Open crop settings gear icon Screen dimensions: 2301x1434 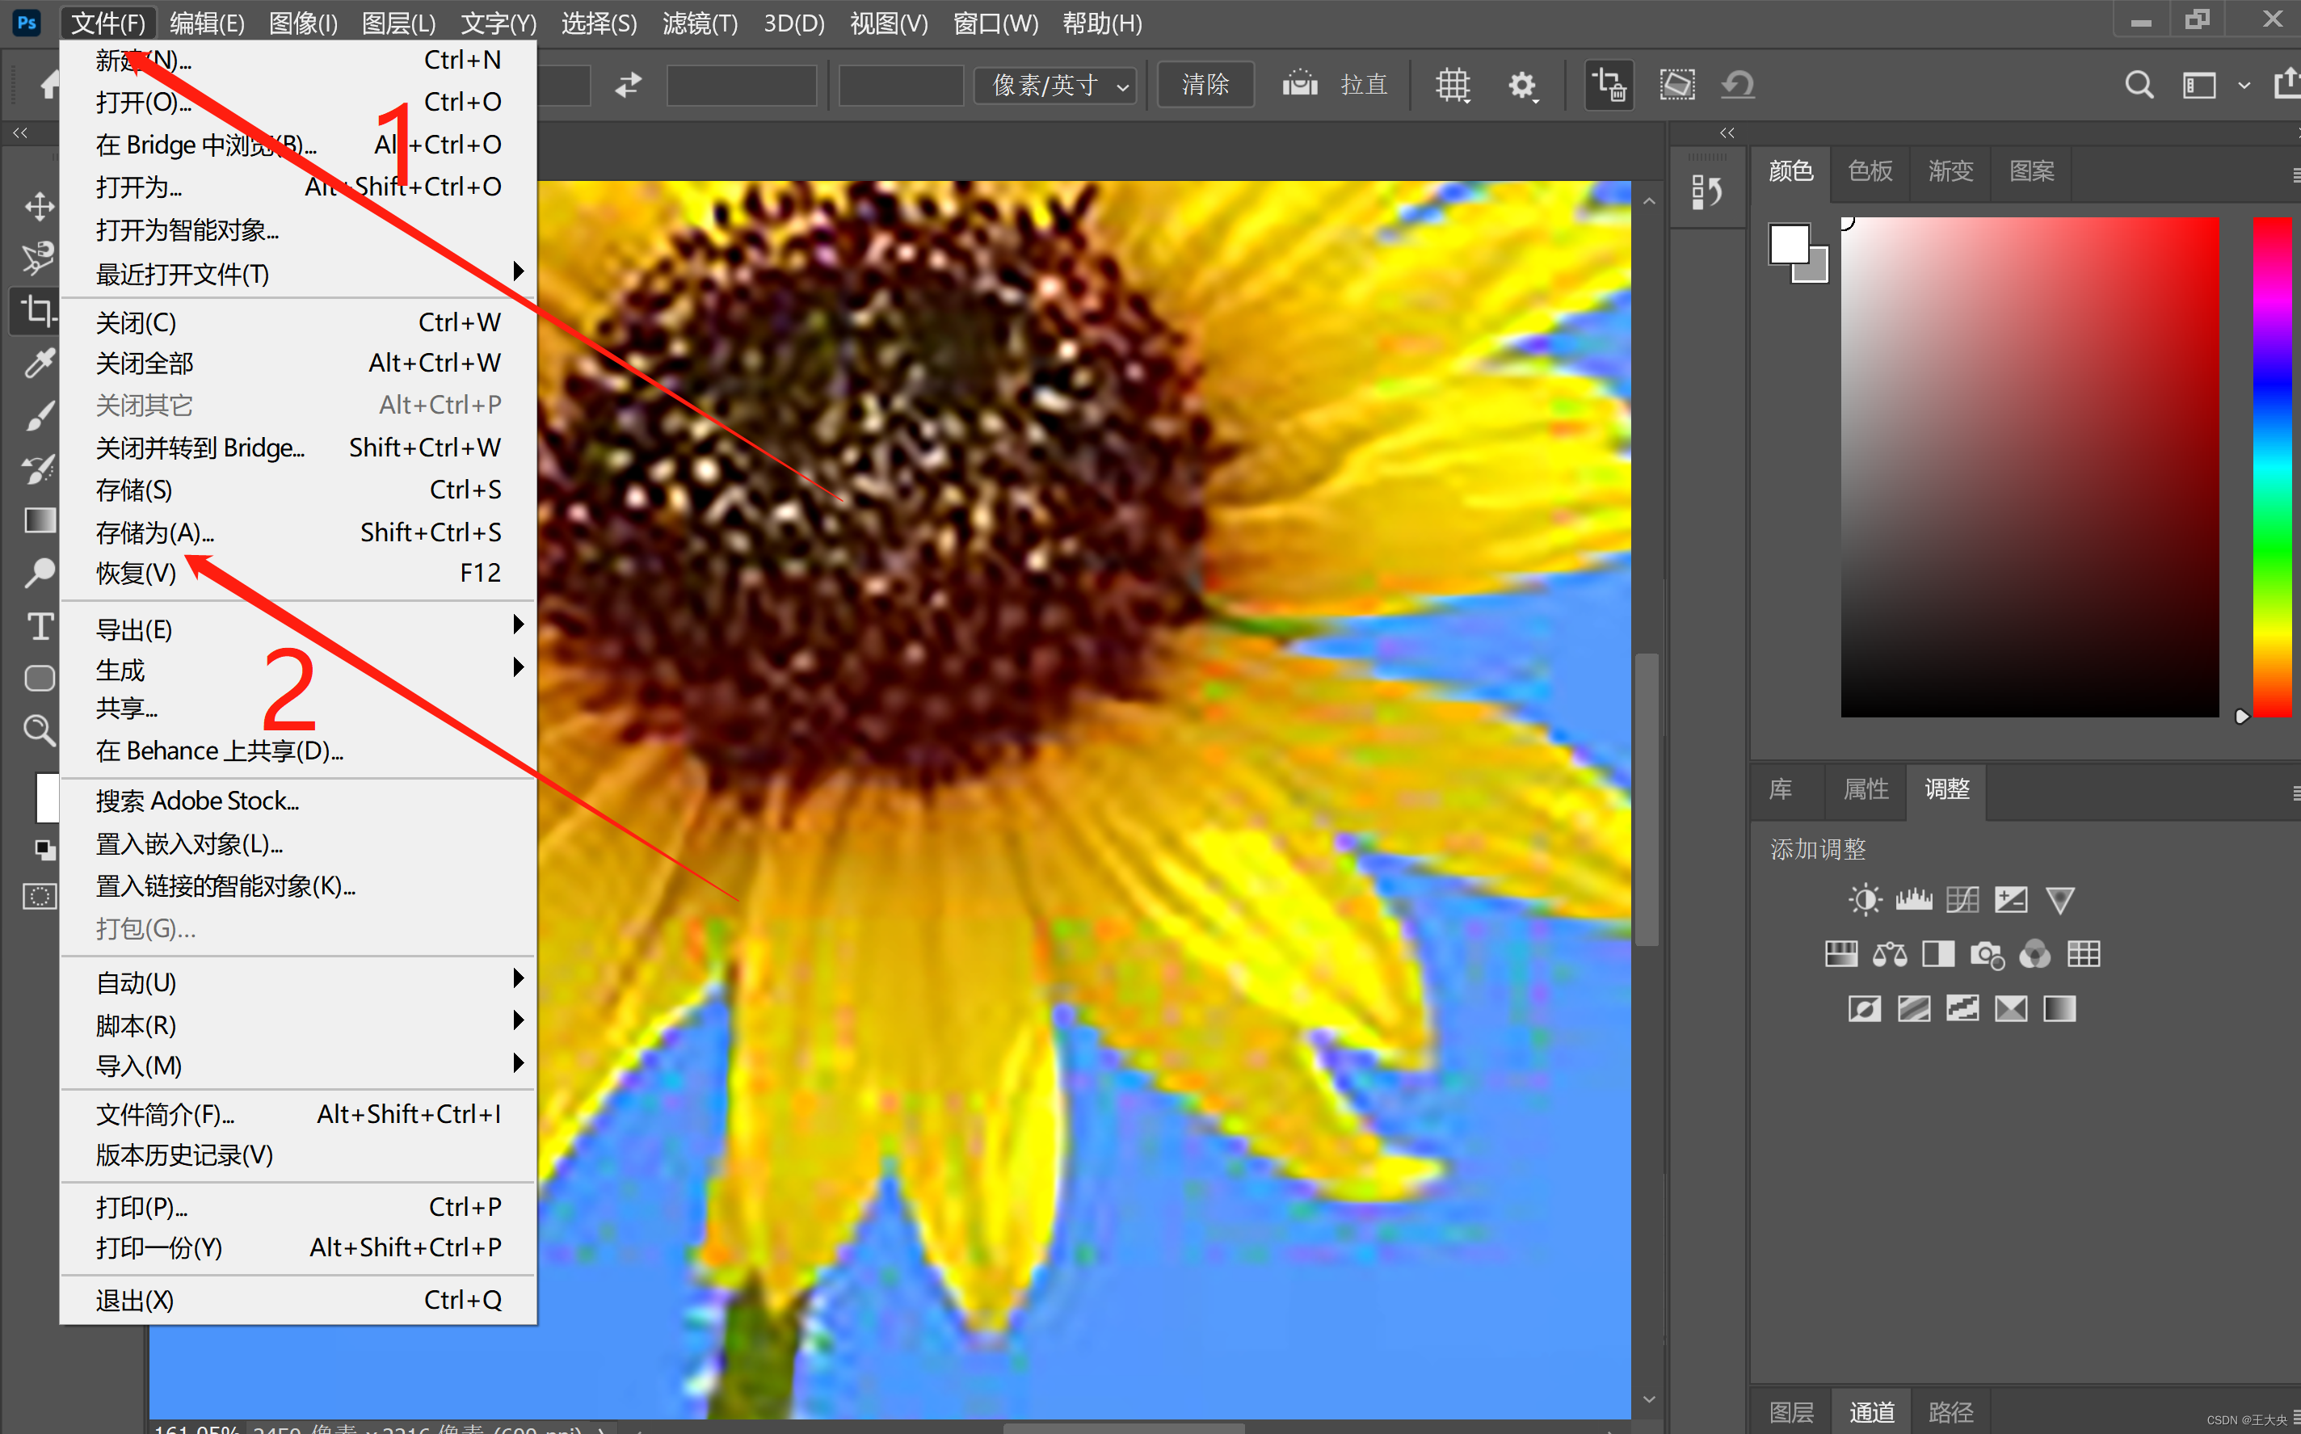tap(1521, 86)
